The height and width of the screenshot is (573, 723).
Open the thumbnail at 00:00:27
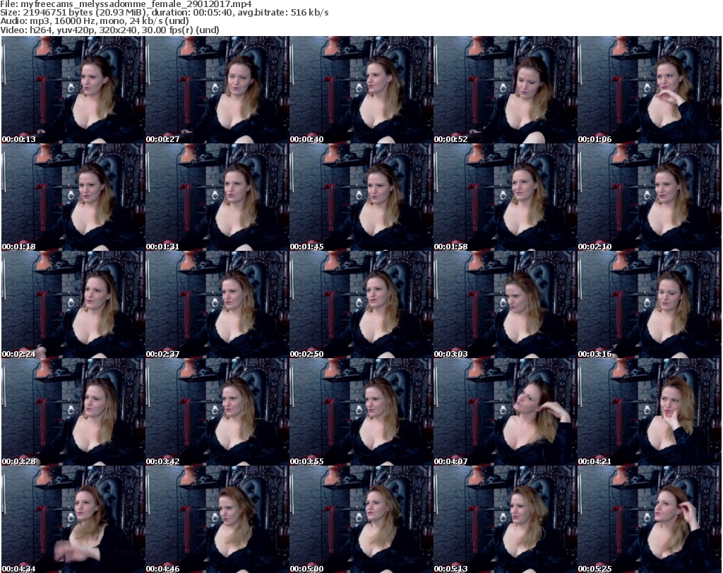click(217, 90)
